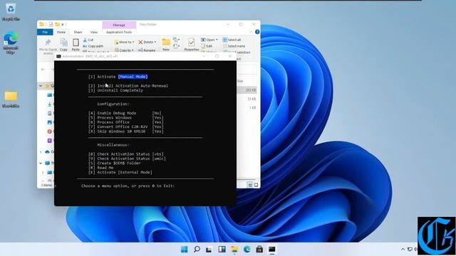Open the Application Tools ribbon tab
The width and height of the screenshot is (456, 256).
(x=119, y=32)
